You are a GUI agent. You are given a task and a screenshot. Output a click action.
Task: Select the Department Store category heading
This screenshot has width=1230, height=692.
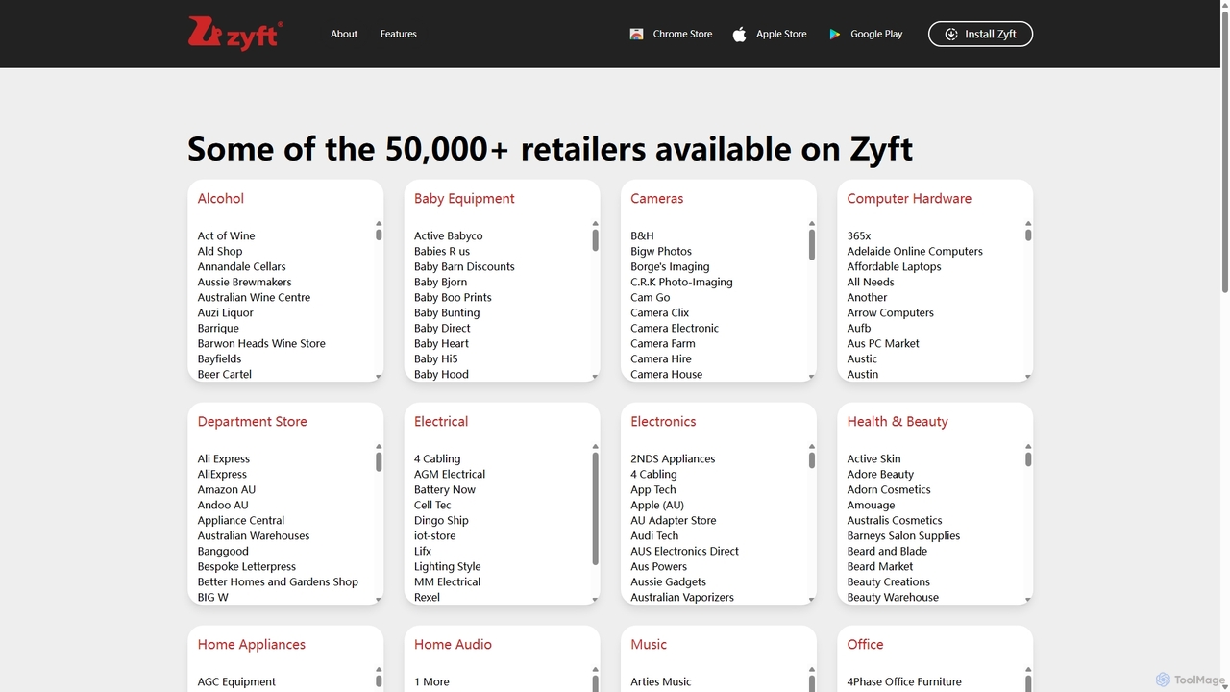point(253,421)
